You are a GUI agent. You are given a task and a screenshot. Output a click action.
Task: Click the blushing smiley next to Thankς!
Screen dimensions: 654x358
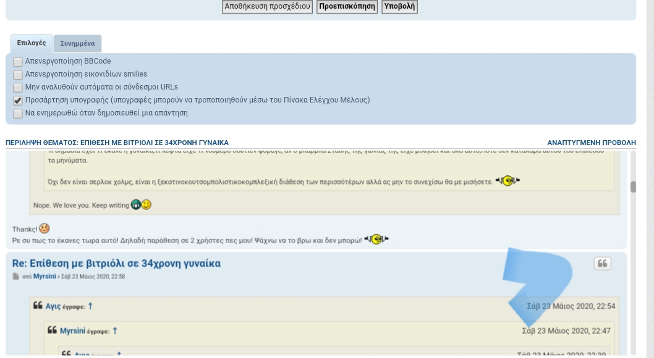tap(45, 228)
